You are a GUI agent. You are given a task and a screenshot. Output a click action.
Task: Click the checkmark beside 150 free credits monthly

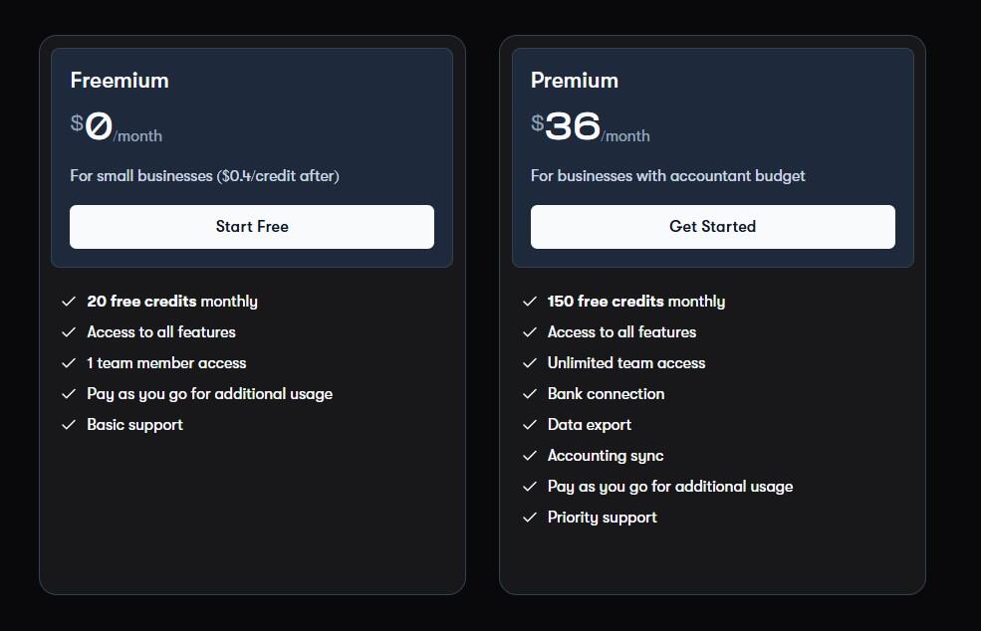point(530,301)
